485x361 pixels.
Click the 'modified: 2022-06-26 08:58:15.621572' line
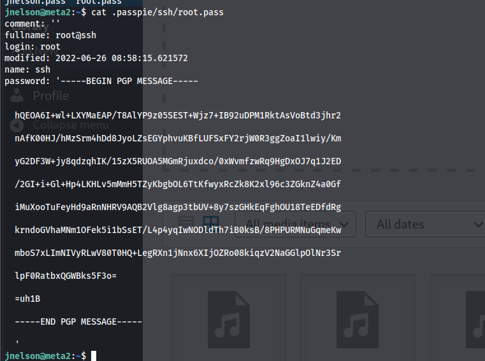coord(96,58)
